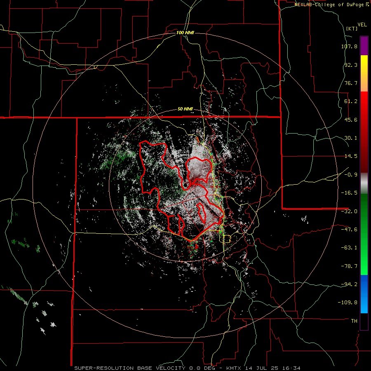Click the 92.3 scale value
This screenshot has width=371, height=371.
351,65
